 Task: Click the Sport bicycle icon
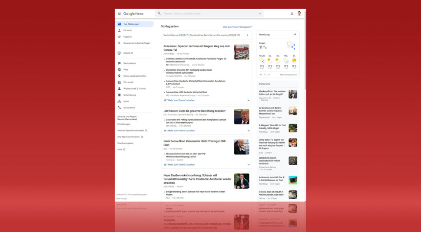119,101
